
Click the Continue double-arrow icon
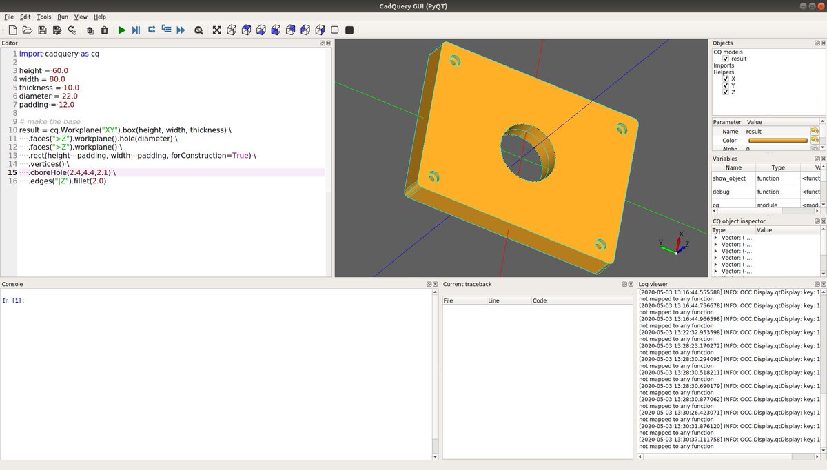pos(181,30)
